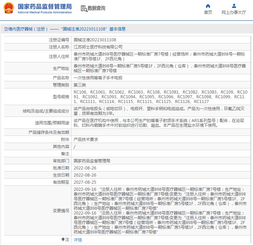Click the structure description about 环氧乙烷灭菌
Viewport: 253px width, 245px height.
159,111
